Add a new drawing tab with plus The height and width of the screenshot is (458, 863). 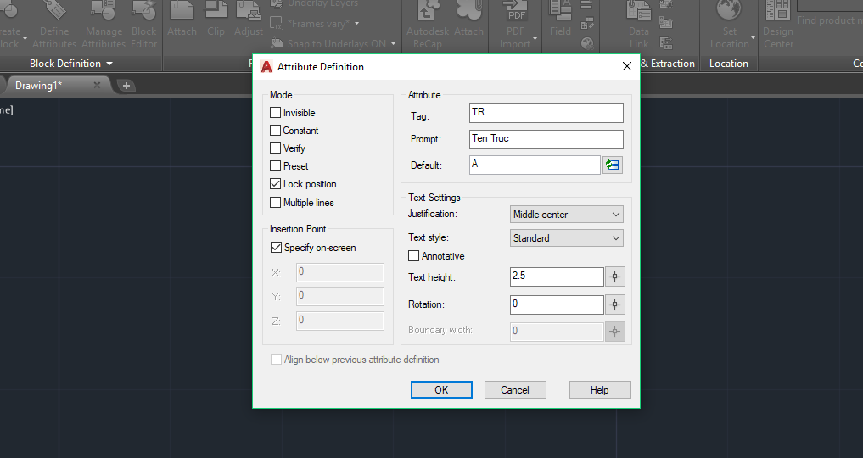tap(126, 85)
